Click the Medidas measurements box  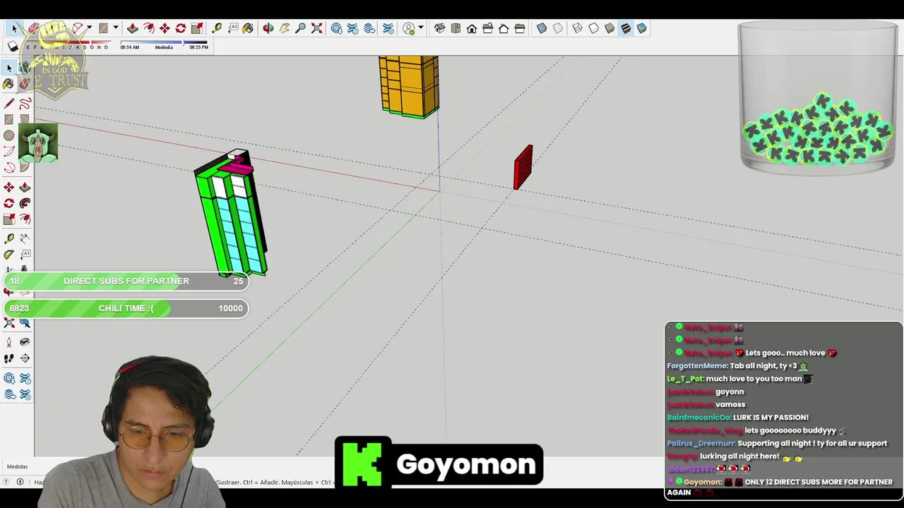[x=18, y=466]
